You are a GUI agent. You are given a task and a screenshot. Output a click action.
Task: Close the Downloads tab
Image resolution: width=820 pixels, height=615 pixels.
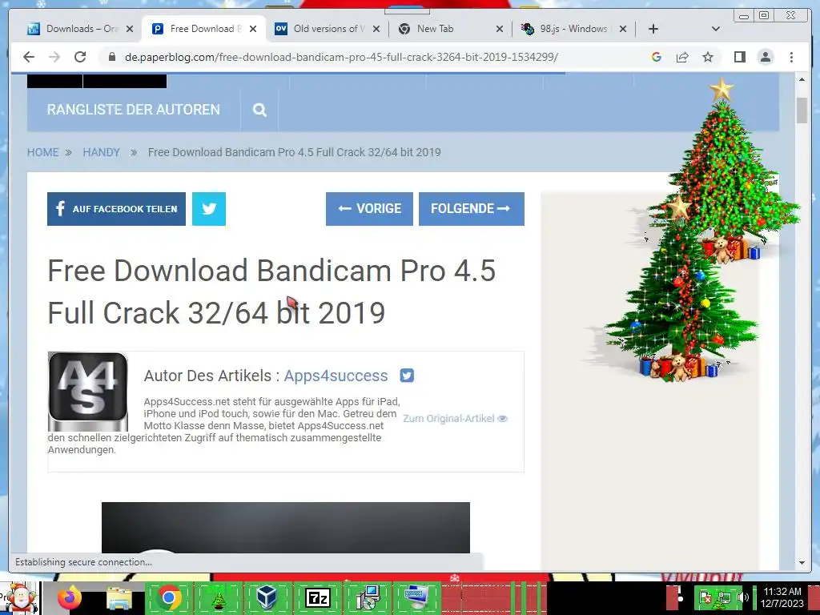[x=130, y=29]
